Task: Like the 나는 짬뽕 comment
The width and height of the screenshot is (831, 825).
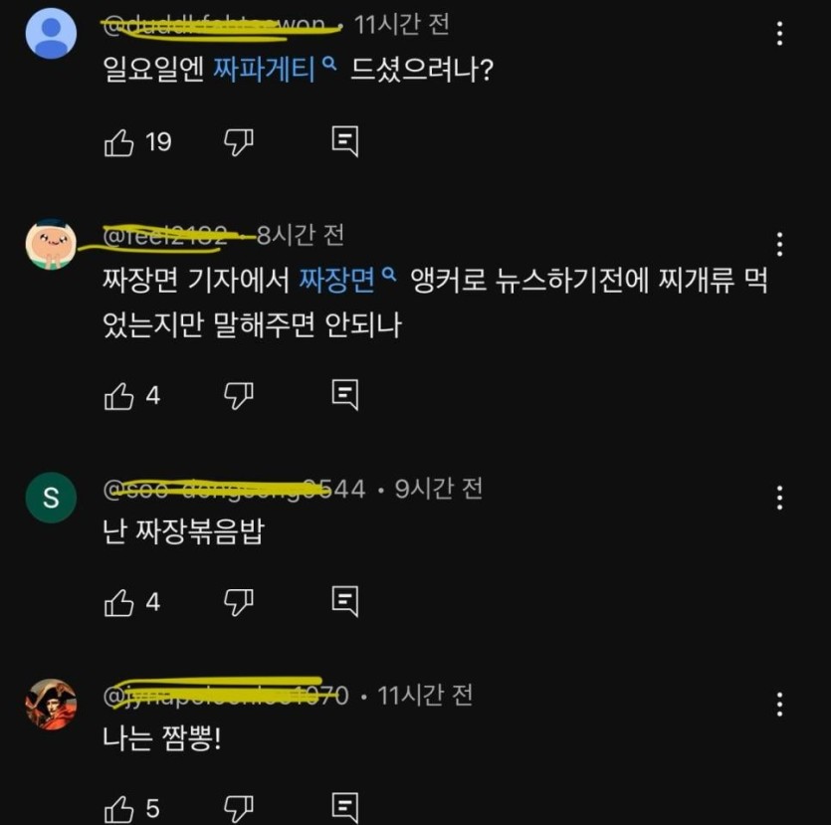Action: 119,807
